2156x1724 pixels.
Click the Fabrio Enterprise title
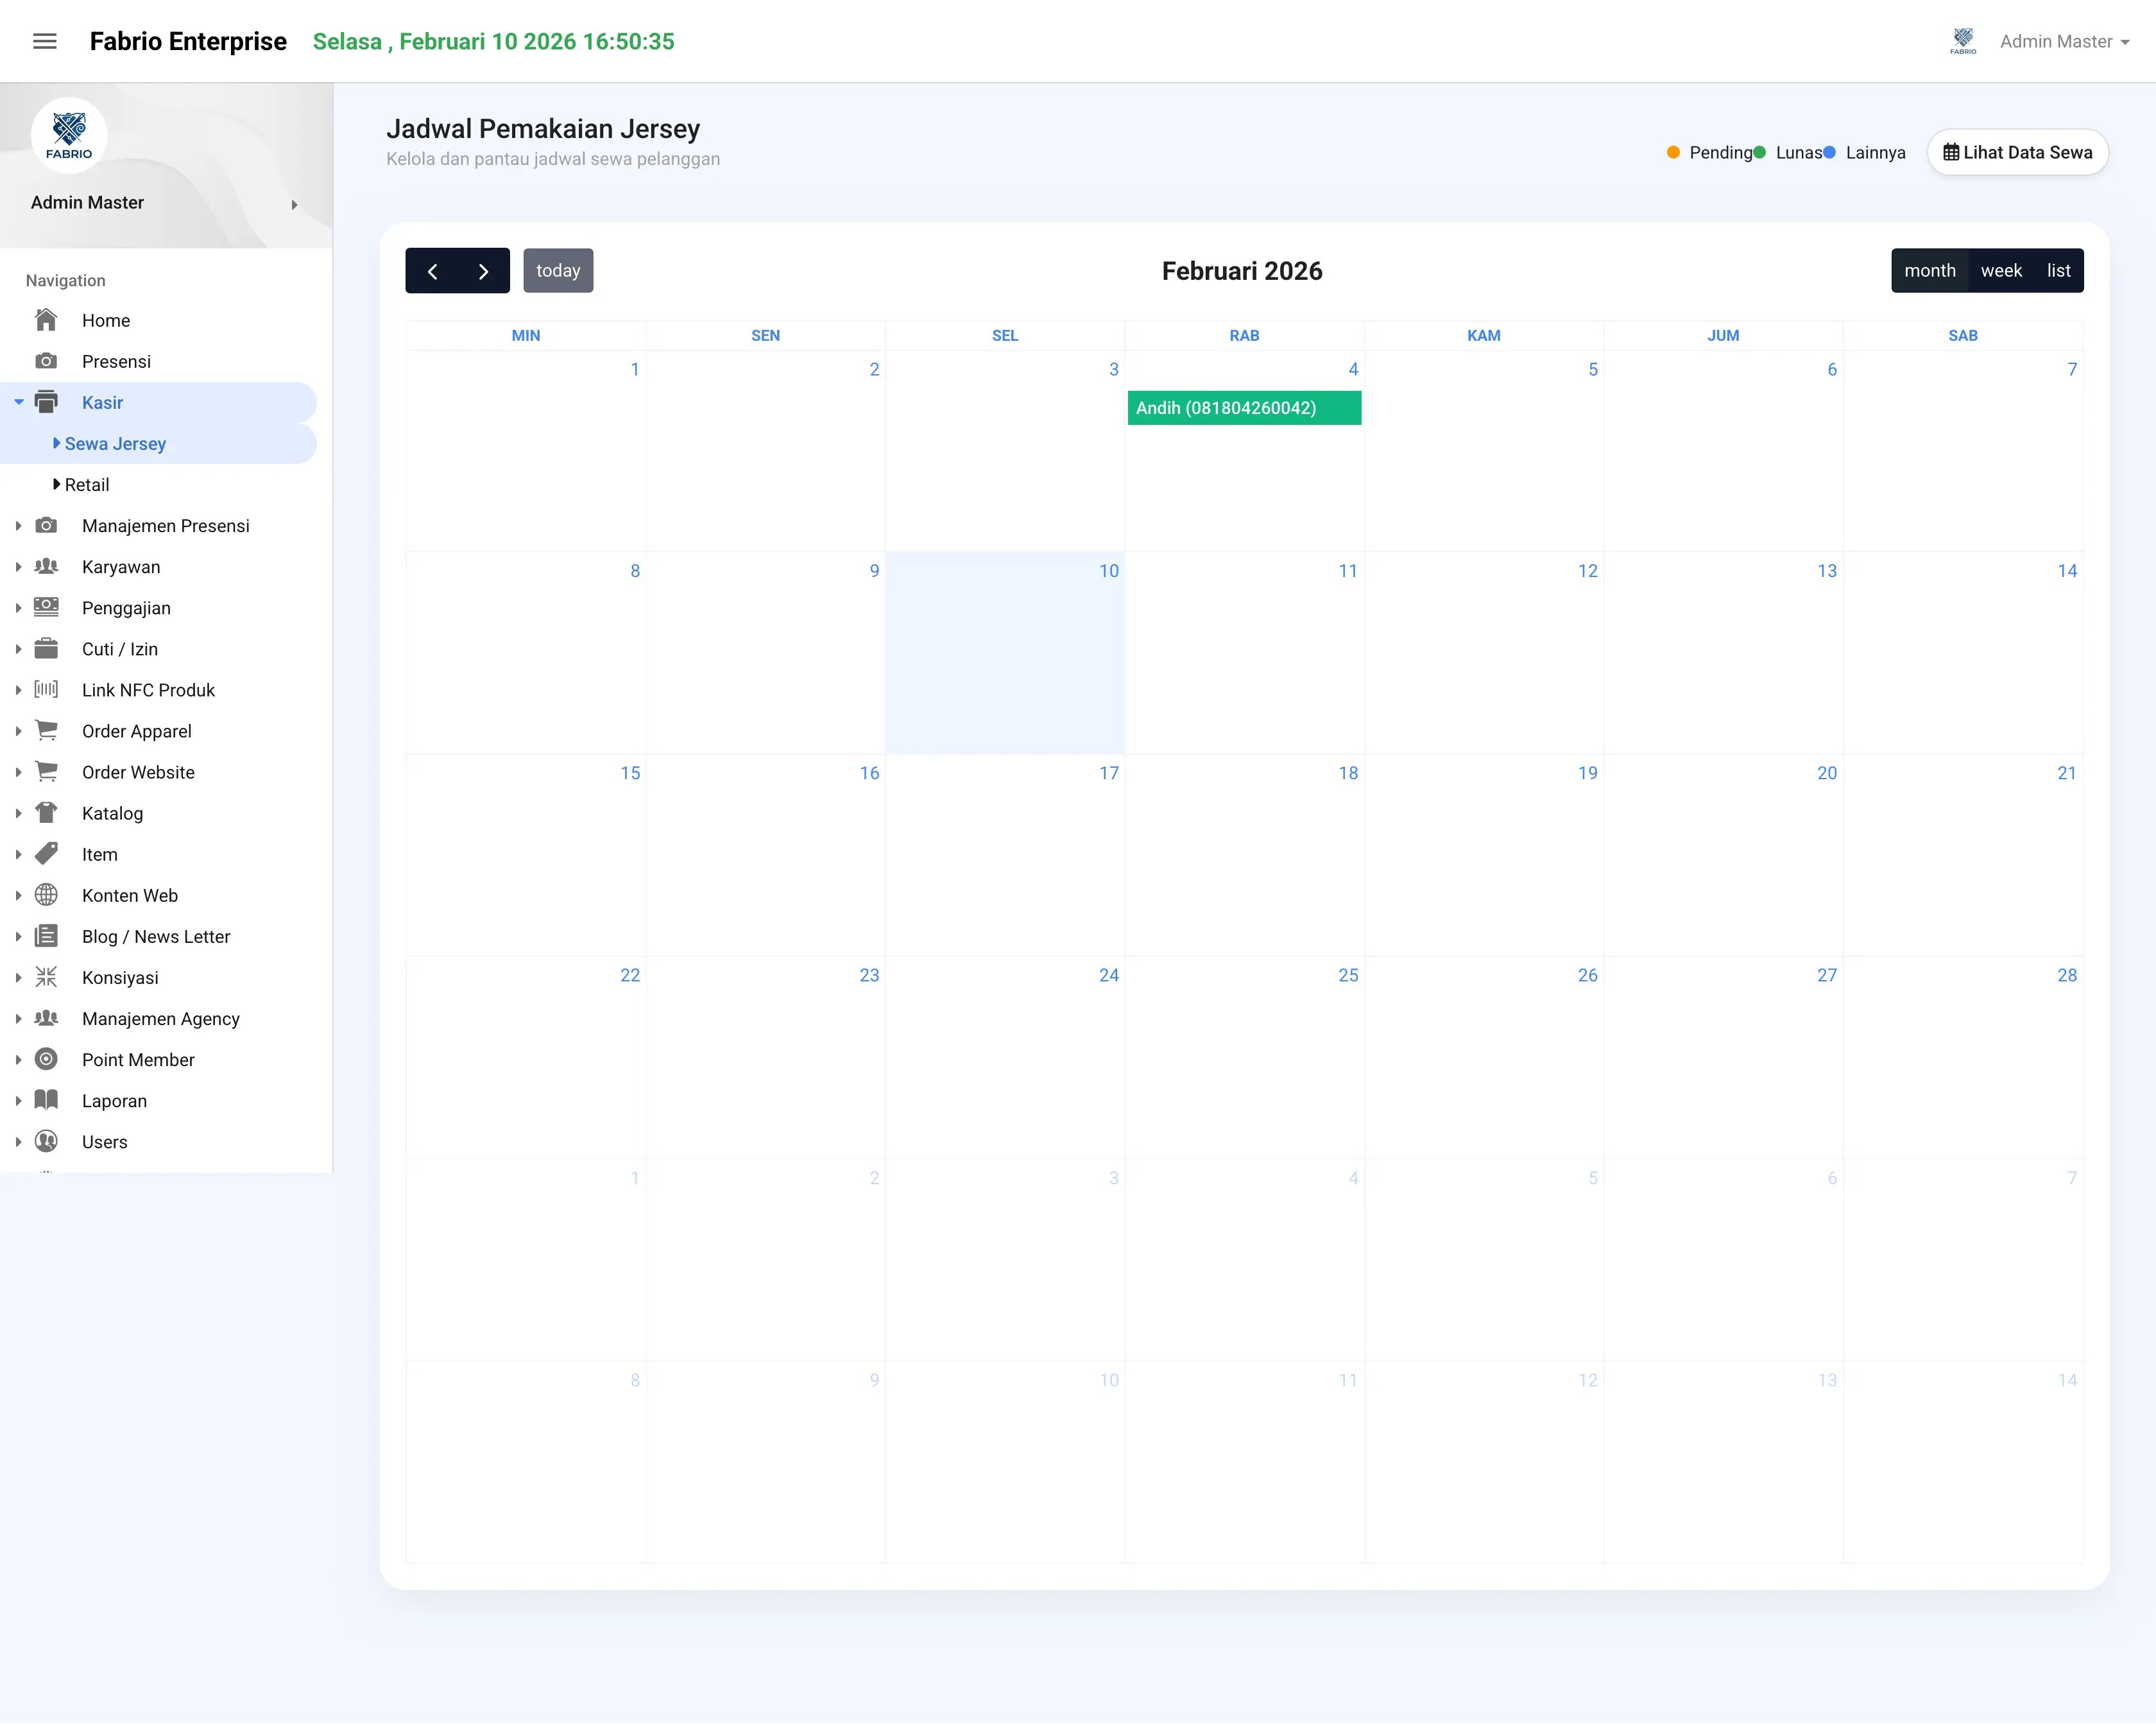[x=188, y=41]
